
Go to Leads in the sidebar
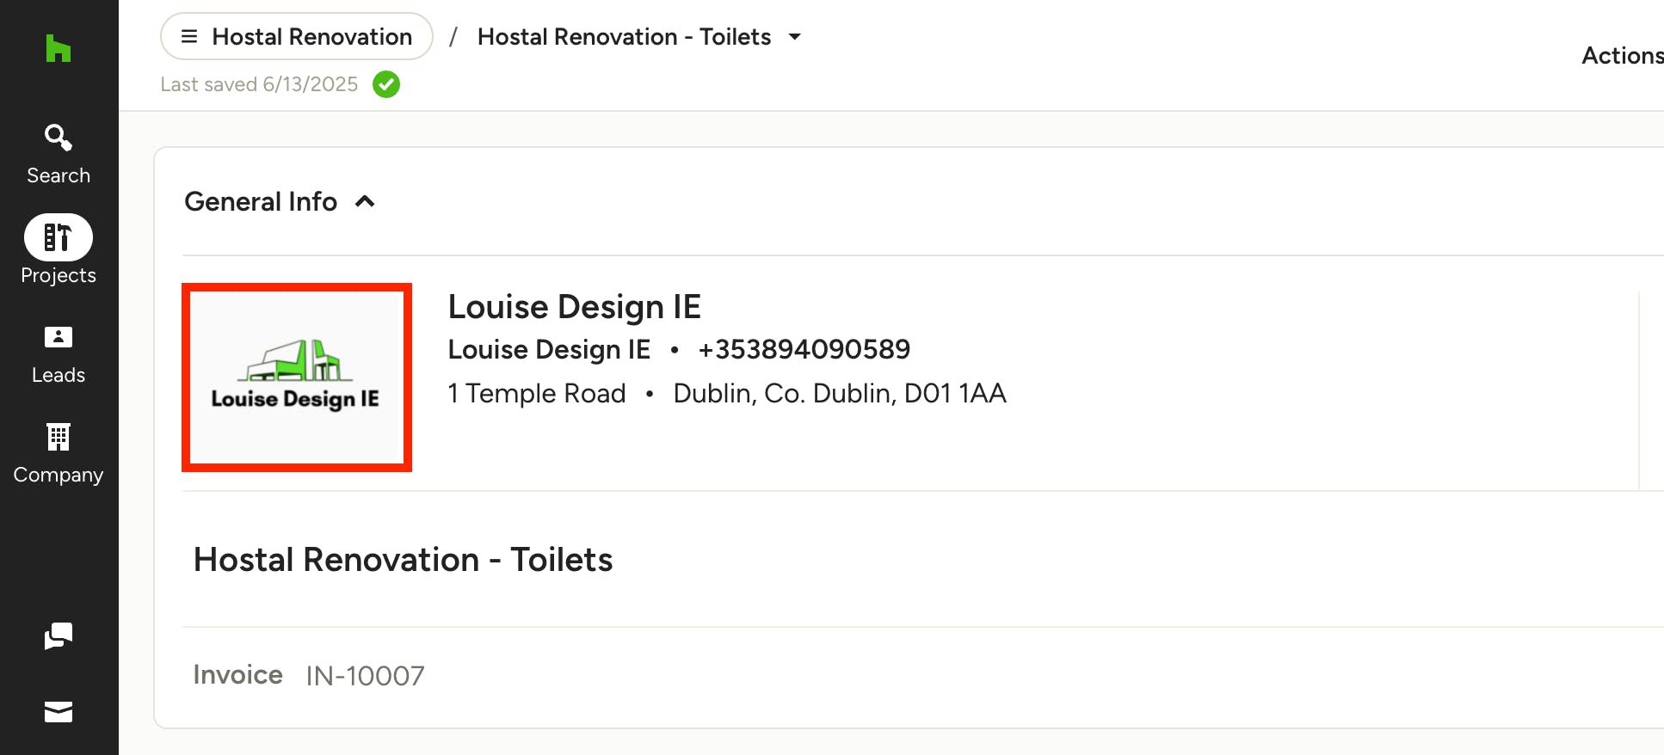click(x=59, y=355)
